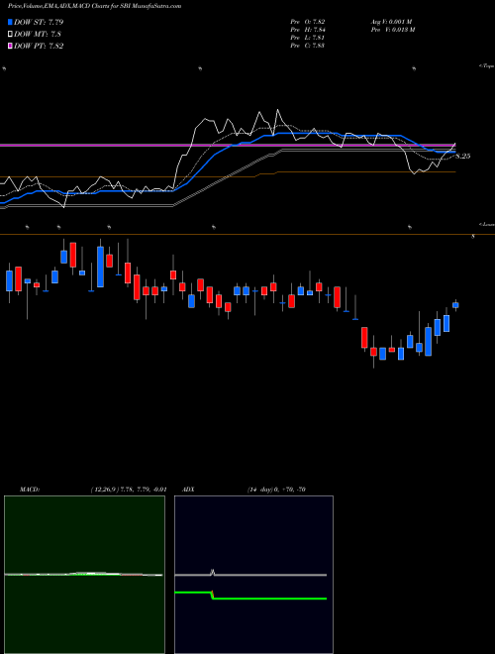Select the 'DOW PT: 7.82' legend label
The width and height of the screenshot is (495, 654).
click(39, 46)
